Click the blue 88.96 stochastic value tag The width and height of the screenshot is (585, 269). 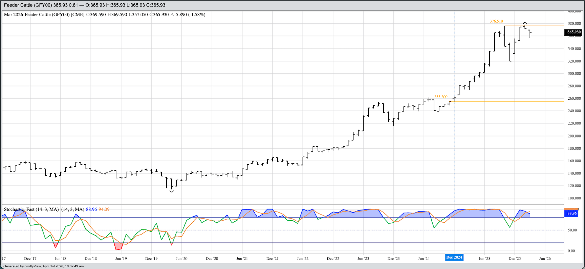[x=572, y=214]
